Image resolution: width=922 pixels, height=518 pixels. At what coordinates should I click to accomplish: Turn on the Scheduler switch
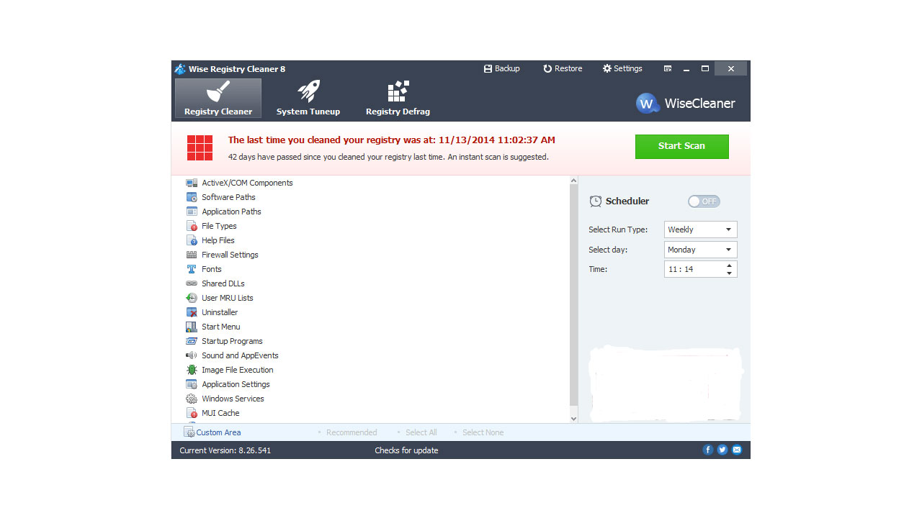pyautogui.click(x=704, y=201)
